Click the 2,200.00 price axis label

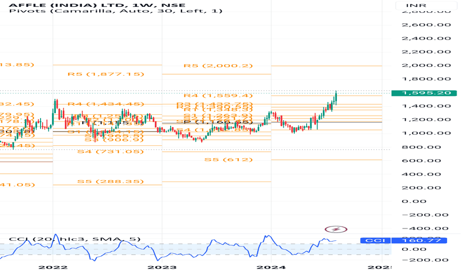click(426, 52)
